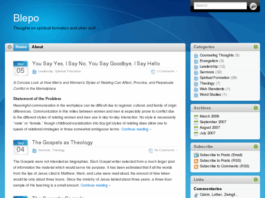Screen dimensions: 265x198
Task: Collapse the Archives widget via green button
Action: [256, 108]
